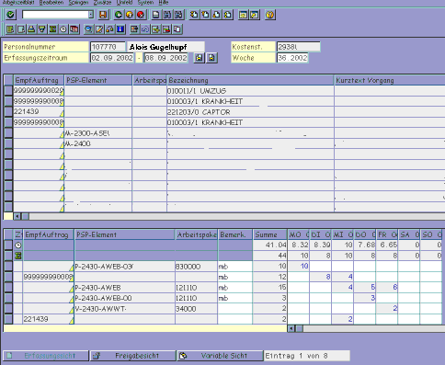This screenshot has height=365, width=445.
Task: Click the magnifier detail icon
Action: pos(88,29)
